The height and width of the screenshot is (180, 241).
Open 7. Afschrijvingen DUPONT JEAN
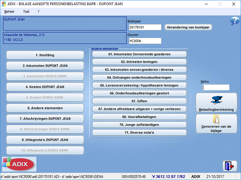tap(45, 119)
